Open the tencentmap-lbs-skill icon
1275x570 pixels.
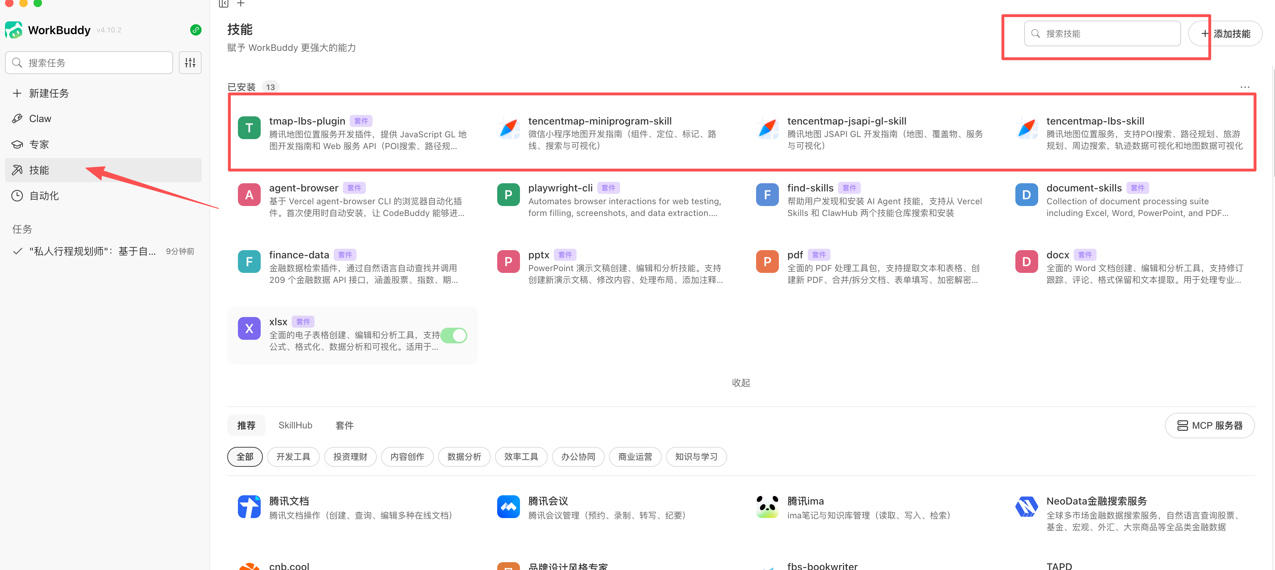click(1026, 128)
